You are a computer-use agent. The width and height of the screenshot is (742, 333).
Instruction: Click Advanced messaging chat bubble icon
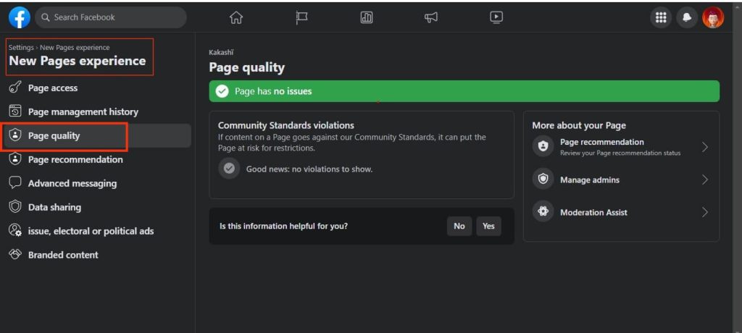(x=15, y=182)
